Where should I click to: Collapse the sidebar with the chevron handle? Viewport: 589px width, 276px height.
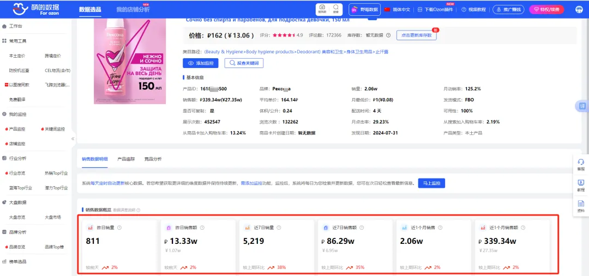pyautogui.click(x=73, y=139)
